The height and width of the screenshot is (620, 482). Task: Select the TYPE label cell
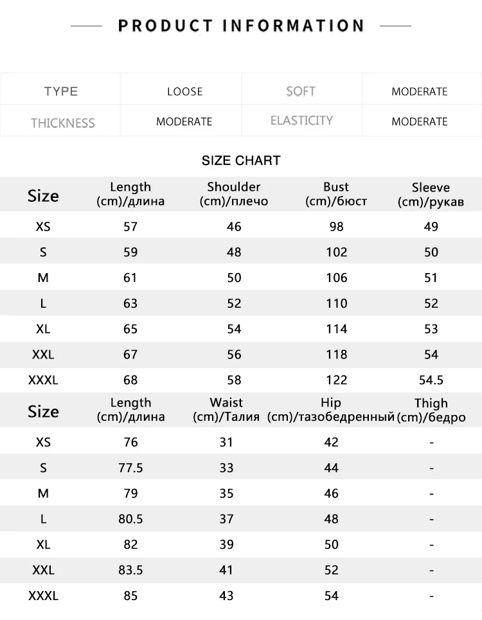pyautogui.click(x=60, y=89)
